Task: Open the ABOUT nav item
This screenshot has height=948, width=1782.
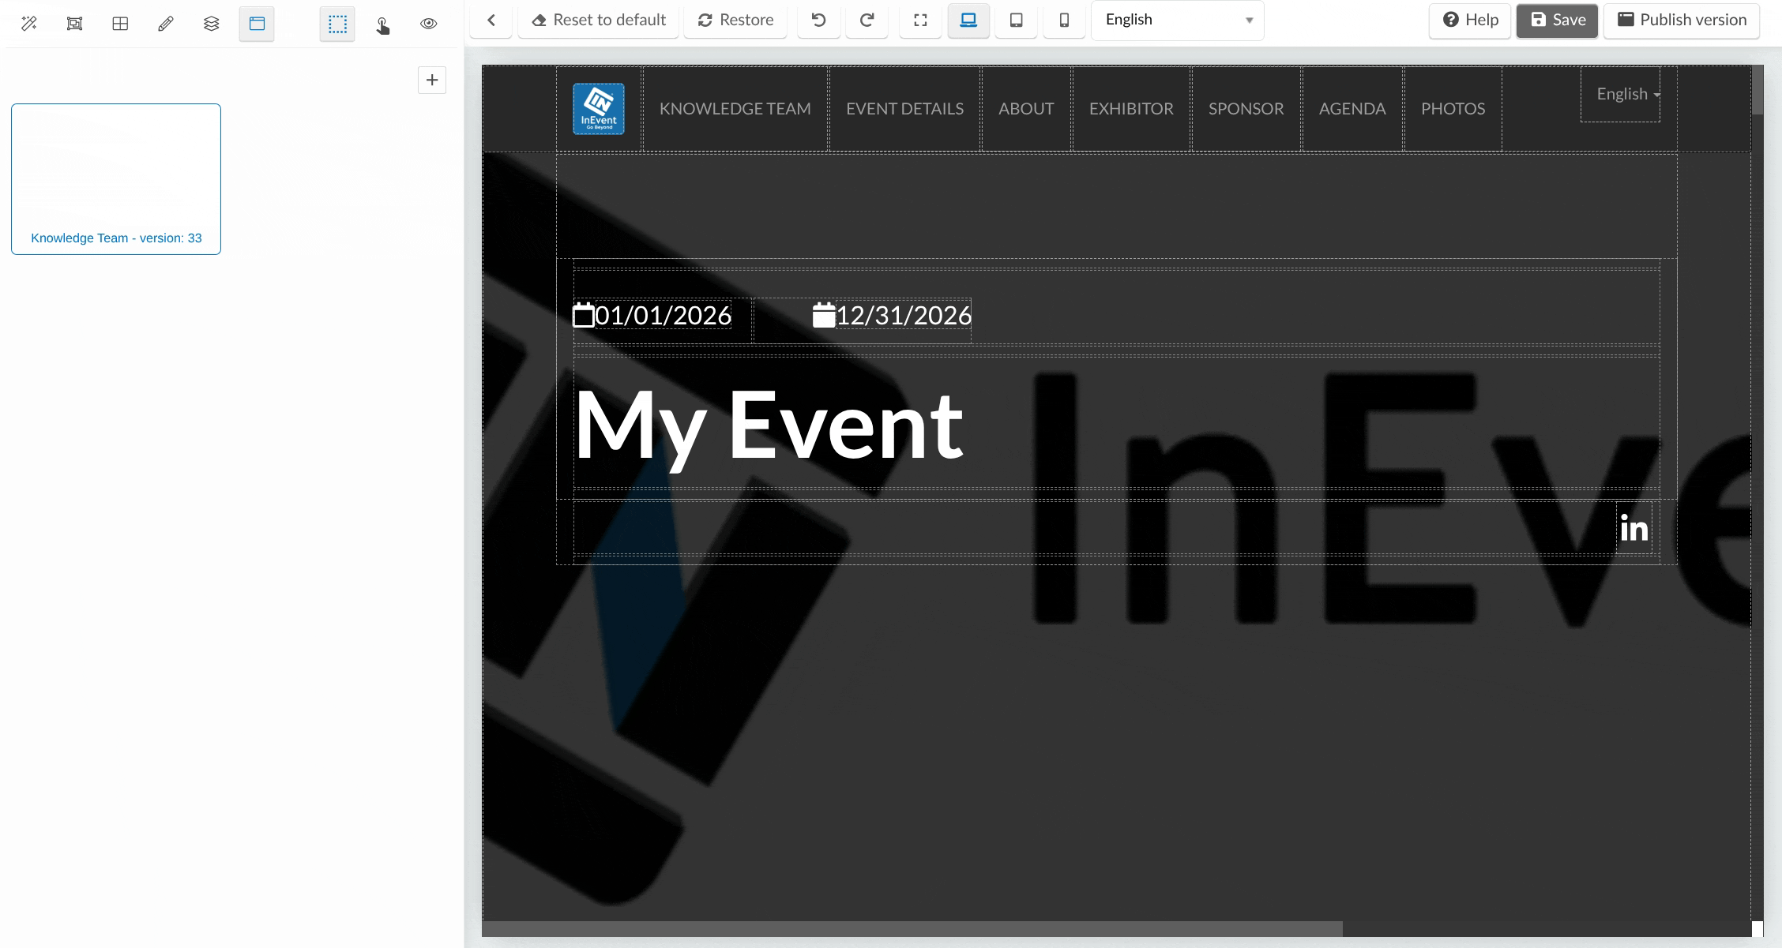Action: tap(1026, 109)
